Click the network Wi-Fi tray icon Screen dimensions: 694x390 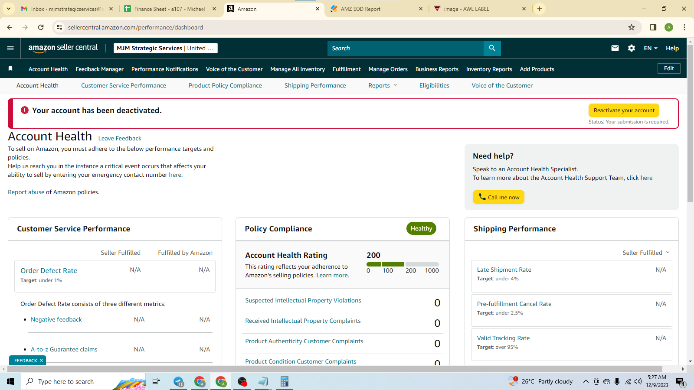628,381
